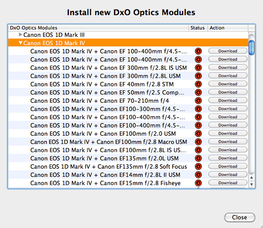Image resolution: width=263 pixels, height=228 pixels.
Task: Click status icon for EF 50mm f/2.5 Comp row
Action: tap(198, 92)
